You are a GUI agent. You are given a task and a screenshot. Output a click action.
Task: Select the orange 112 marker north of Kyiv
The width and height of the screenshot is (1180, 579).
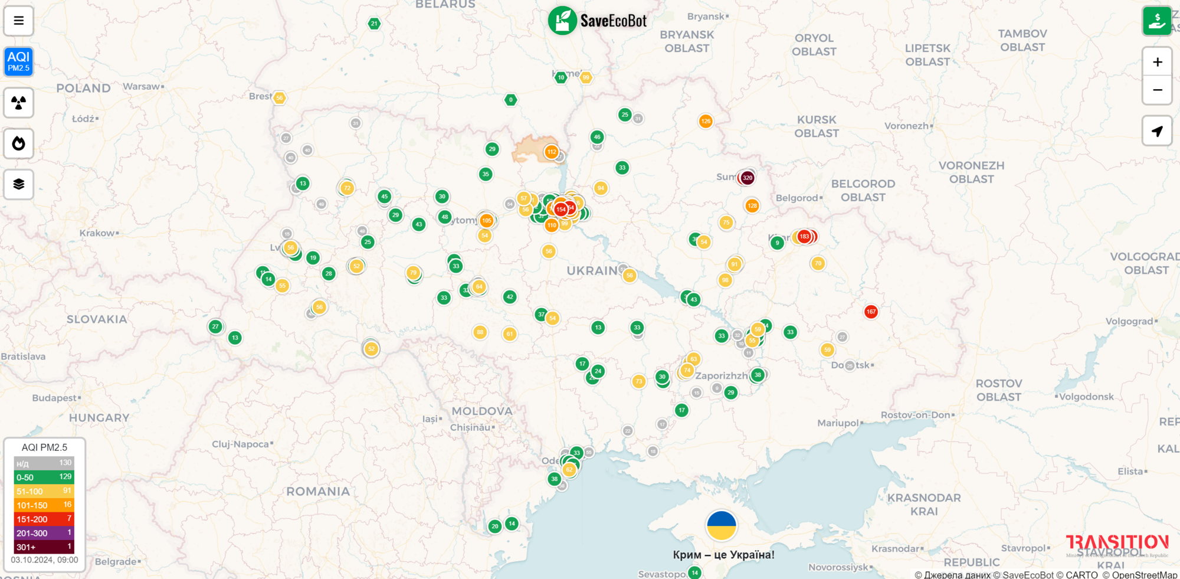pos(551,152)
